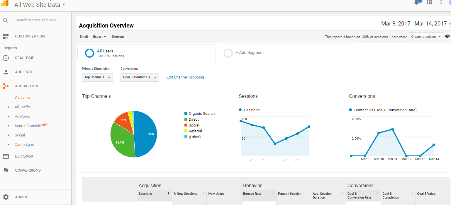Sort by % New Sessions column arrow
Viewport: 451px width, 205px height.
click(203, 194)
